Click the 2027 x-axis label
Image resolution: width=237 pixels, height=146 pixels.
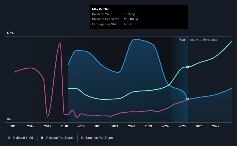coord(216,126)
